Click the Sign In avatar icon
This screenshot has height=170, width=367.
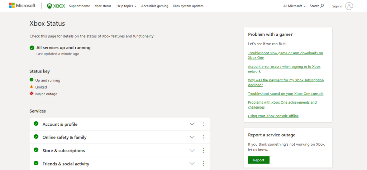[x=349, y=6]
